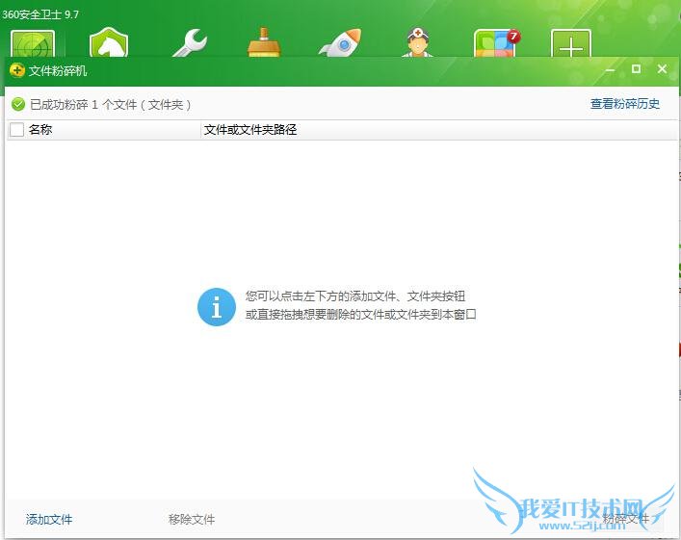Open the doctor computer rescue icon

point(416,44)
